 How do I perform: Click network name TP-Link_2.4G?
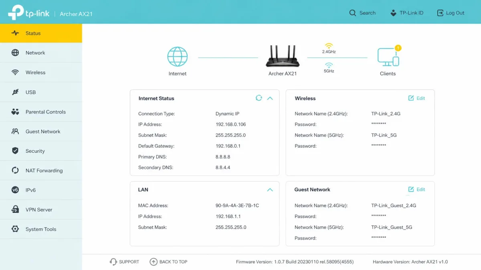(x=386, y=114)
